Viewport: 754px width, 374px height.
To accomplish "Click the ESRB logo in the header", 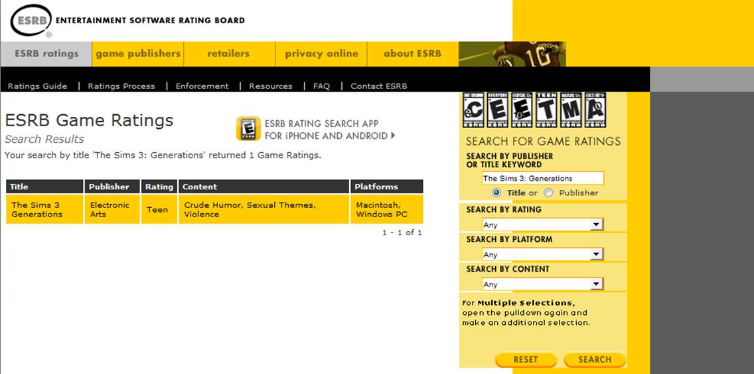I will pyautogui.click(x=31, y=21).
